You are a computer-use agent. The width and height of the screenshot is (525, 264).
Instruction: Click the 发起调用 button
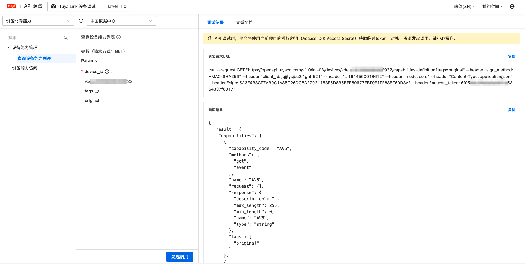coord(180,257)
